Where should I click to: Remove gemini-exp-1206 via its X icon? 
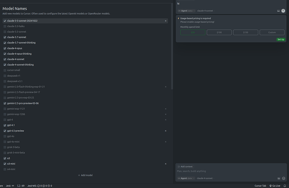coord(165,114)
